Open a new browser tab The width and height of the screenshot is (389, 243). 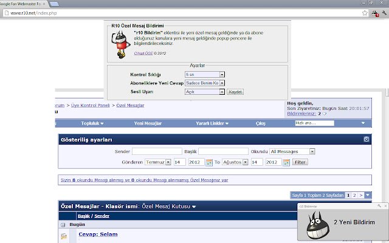pos(54,4)
